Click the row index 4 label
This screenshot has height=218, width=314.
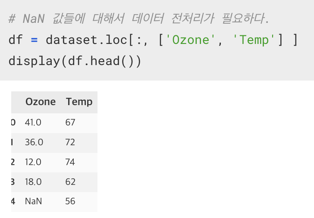tap(13, 201)
